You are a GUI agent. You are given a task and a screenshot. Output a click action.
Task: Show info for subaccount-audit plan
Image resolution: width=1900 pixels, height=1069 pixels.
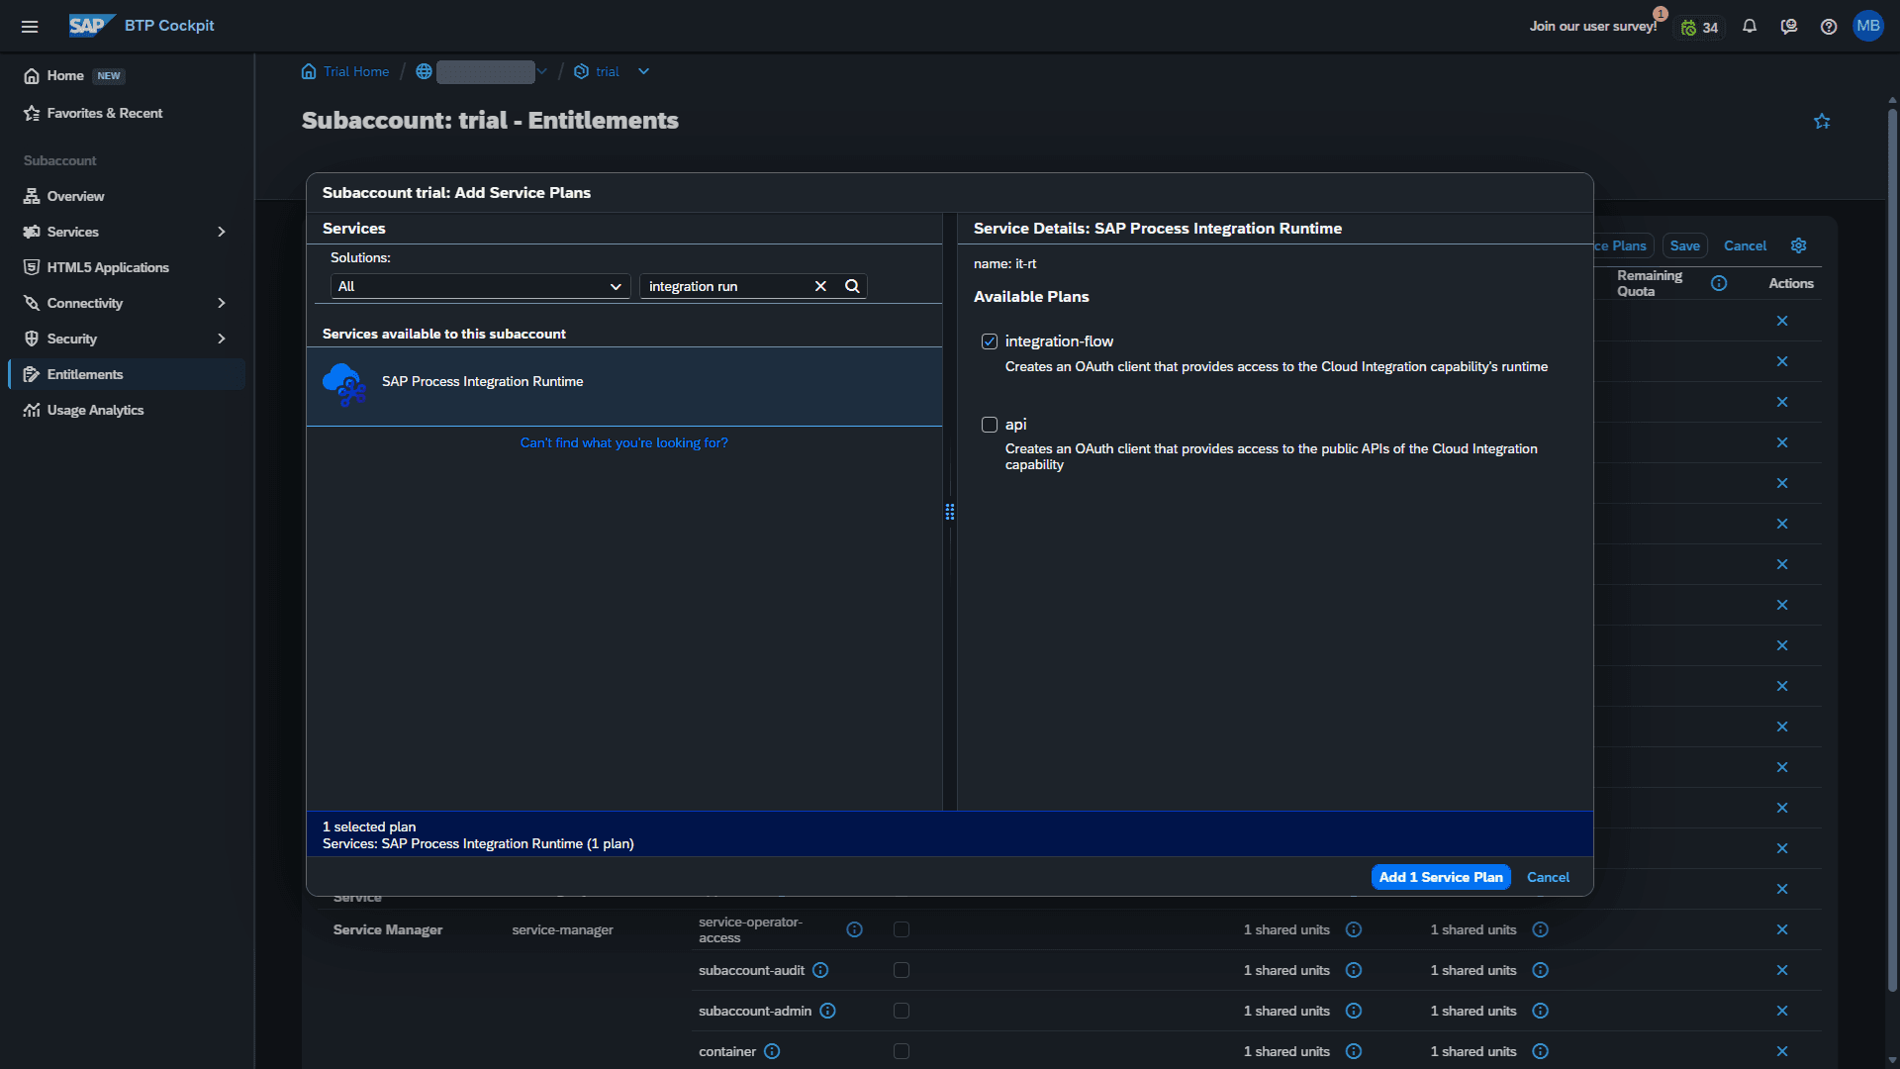tap(820, 970)
